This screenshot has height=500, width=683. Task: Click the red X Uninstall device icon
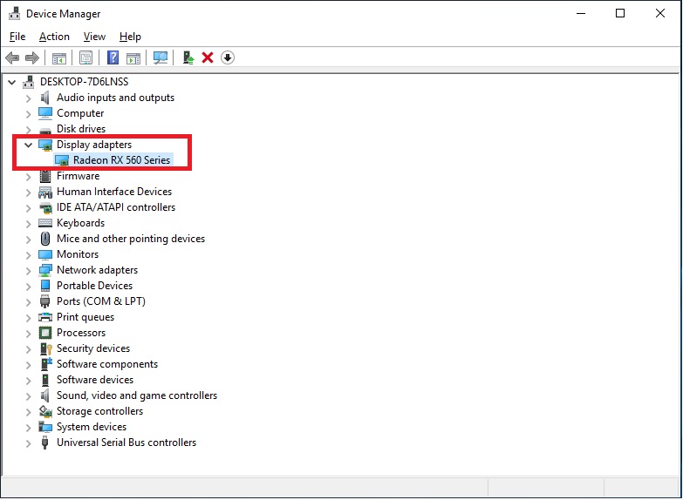(x=208, y=57)
